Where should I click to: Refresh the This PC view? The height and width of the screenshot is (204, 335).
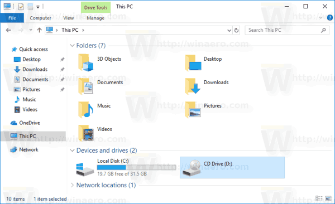pos(236,30)
